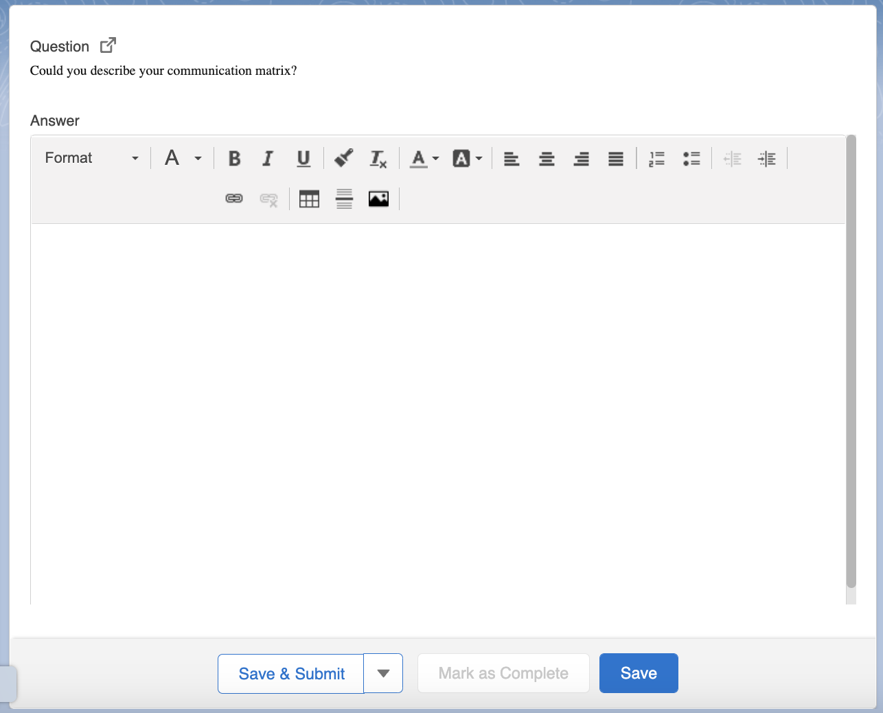This screenshot has height=713, width=883.
Task: Open the font size dropdown
Action: [183, 158]
